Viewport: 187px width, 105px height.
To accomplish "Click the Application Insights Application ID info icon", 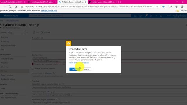I will coord(59,99).
